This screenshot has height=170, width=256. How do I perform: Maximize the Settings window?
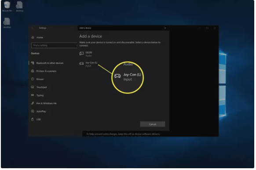click(x=207, y=28)
